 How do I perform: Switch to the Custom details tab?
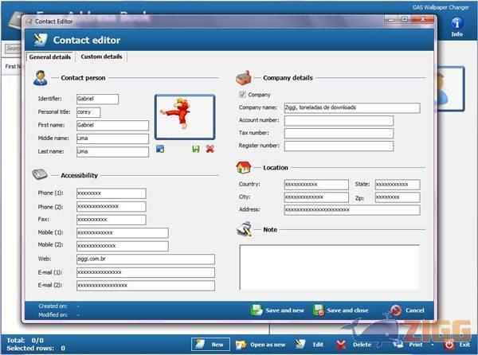click(102, 57)
